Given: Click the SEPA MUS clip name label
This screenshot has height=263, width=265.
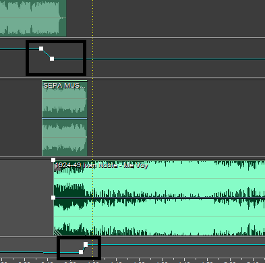Looking at the screenshot, I should coord(64,86).
